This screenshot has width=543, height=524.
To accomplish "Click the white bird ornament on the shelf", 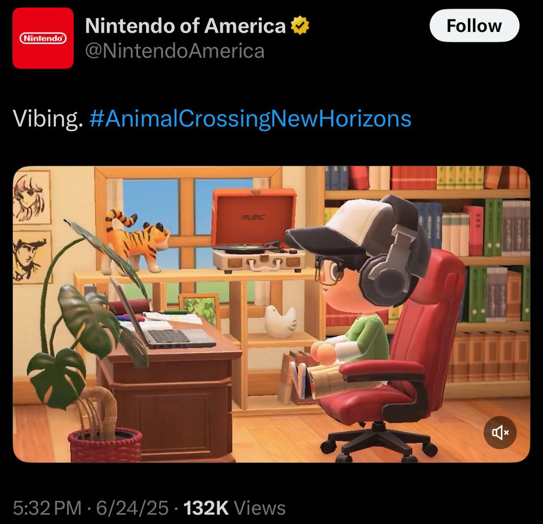I will (x=281, y=321).
